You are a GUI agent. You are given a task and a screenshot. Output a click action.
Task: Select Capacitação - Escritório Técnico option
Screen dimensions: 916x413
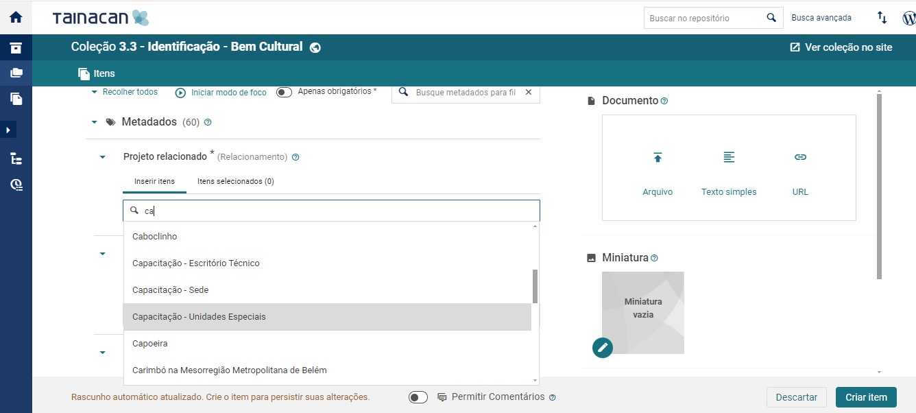328,263
